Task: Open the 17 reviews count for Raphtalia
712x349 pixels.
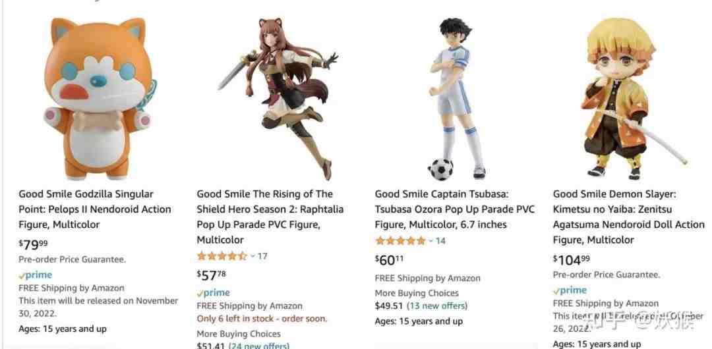Action: tap(262, 256)
